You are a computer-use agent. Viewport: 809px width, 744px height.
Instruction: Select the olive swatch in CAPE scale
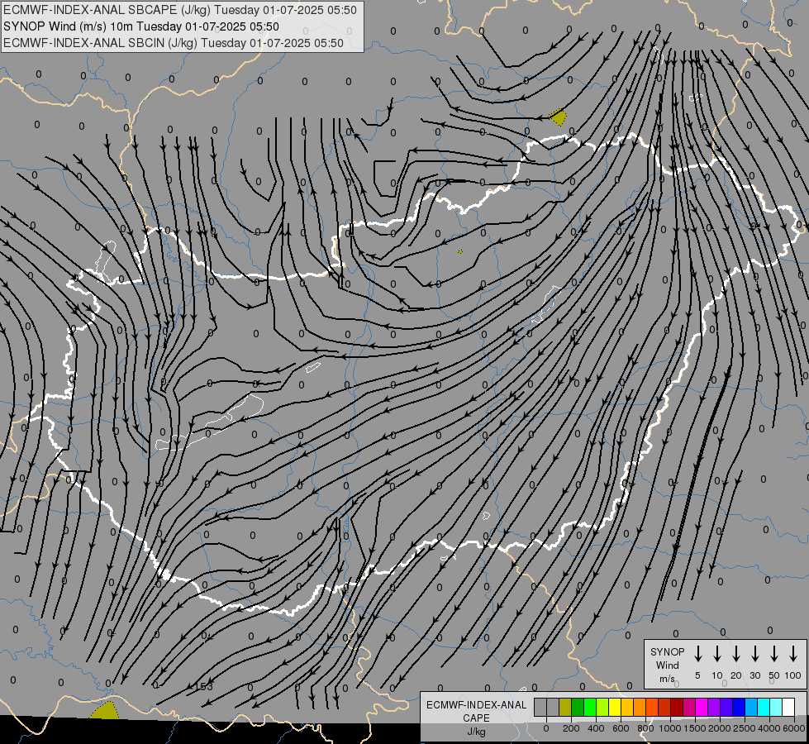pyautogui.click(x=565, y=707)
